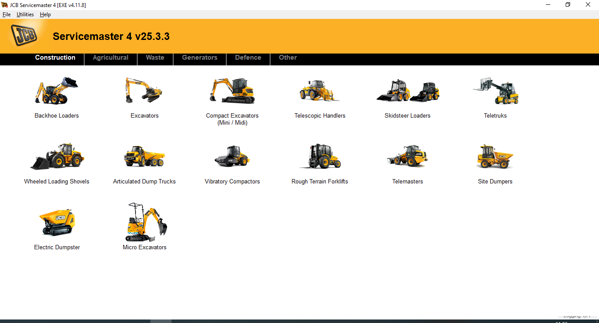The image size is (599, 323).
Task: Click the JCB title bar app icon
Action: [5, 5]
